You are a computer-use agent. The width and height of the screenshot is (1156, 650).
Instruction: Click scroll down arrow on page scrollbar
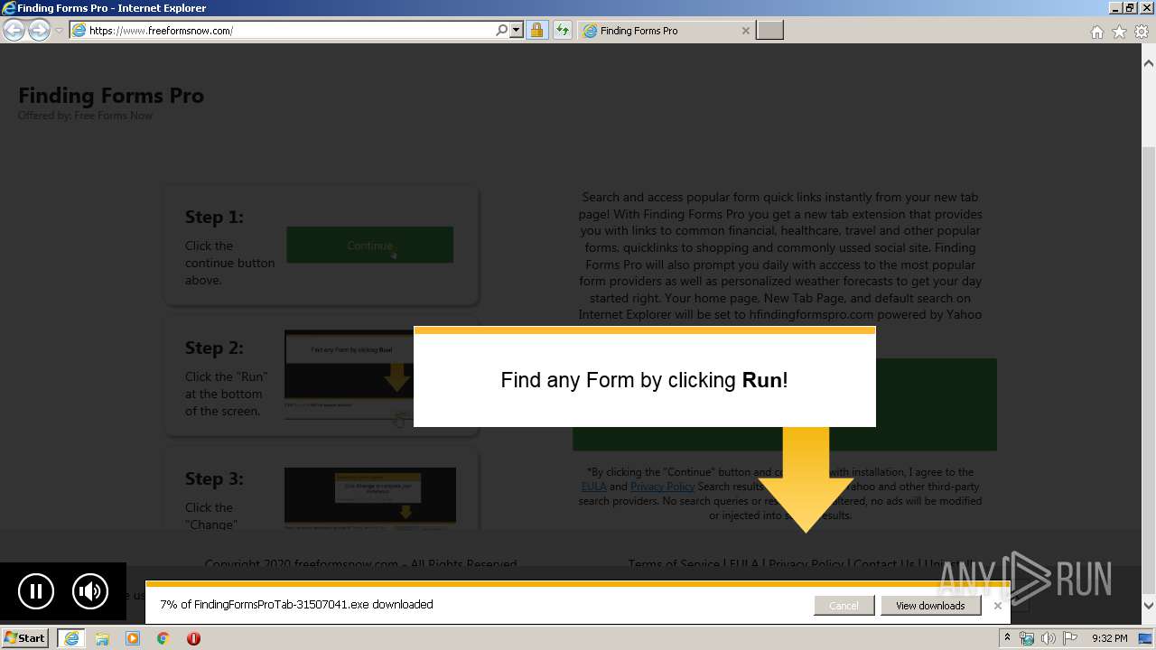tap(1149, 606)
